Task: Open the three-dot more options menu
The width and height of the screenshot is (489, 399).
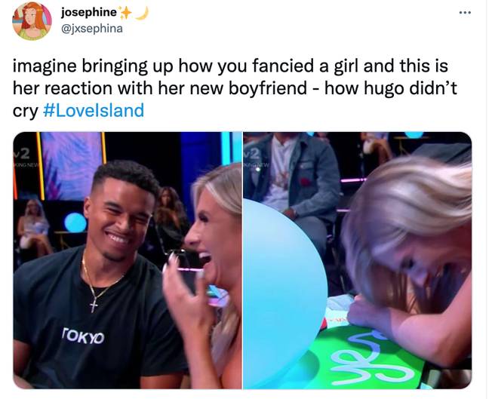Action: point(465,13)
